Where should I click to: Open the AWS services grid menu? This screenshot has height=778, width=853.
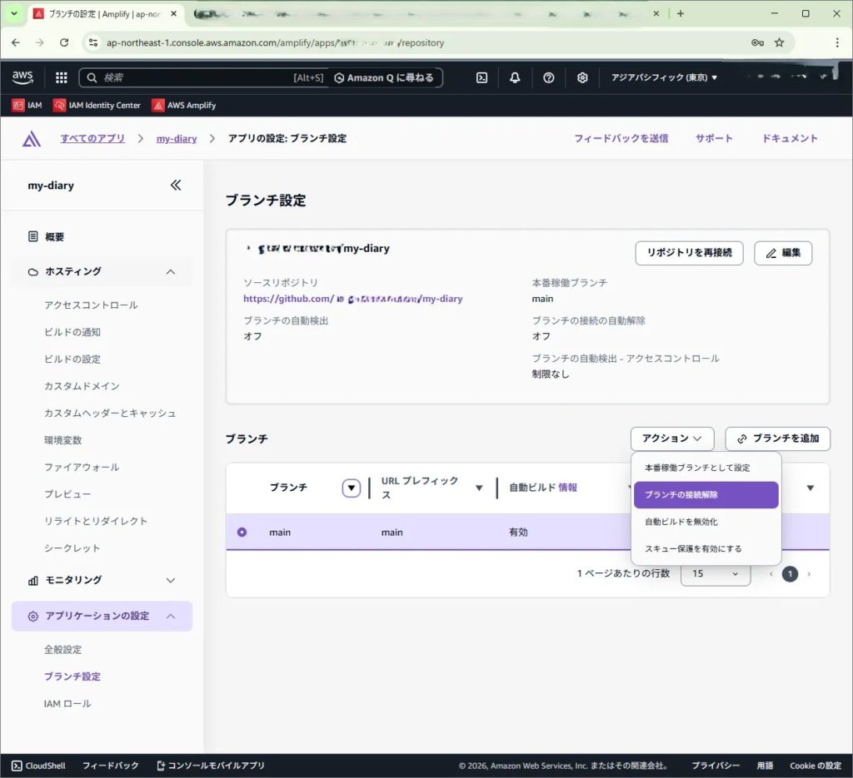point(61,77)
